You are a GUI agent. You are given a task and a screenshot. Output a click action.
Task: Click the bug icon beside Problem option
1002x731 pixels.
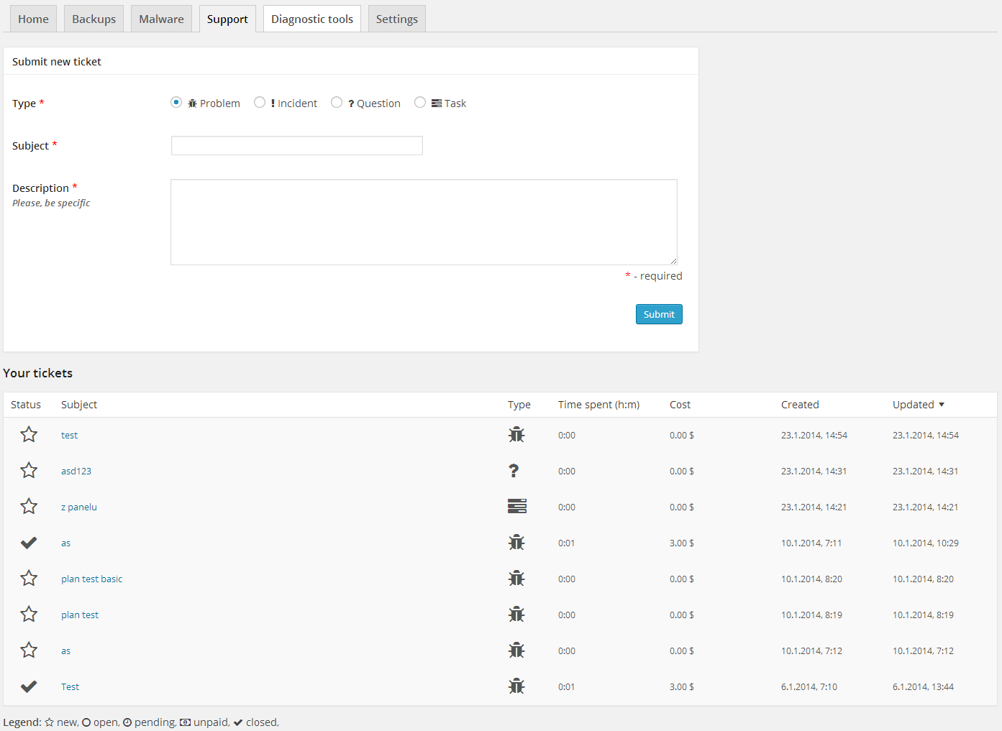pos(193,104)
